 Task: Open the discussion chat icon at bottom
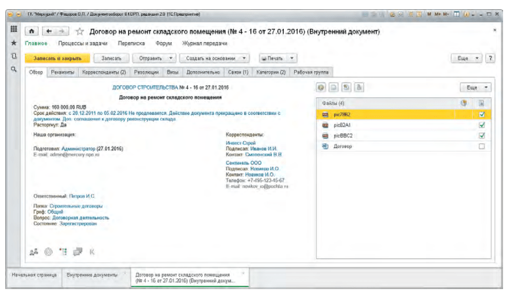77,252
